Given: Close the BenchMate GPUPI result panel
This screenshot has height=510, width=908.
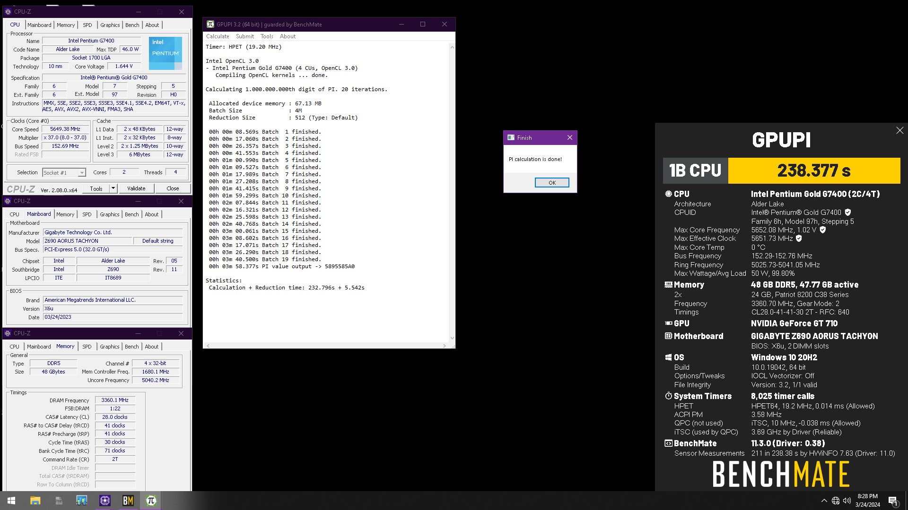Looking at the screenshot, I should coord(899,130).
